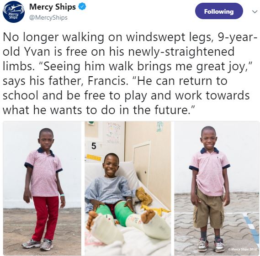
Task: Open hospital bed photo with green casts
Action: 128,188
